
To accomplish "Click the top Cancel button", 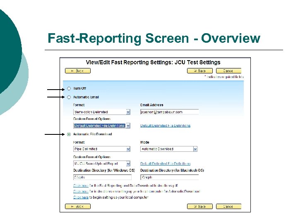I will (228, 71).
